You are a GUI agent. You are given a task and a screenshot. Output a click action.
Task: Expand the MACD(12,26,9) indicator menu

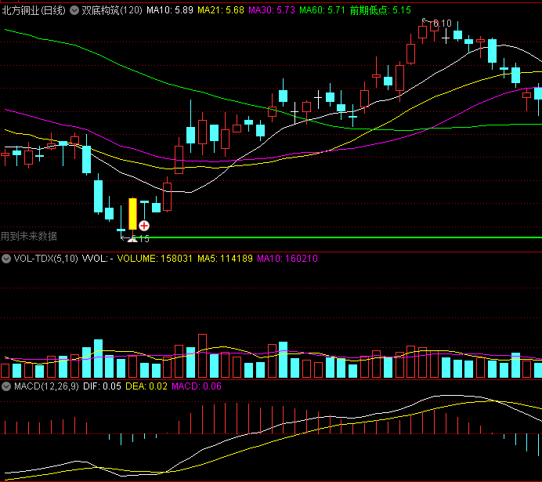tap(6, 386)
